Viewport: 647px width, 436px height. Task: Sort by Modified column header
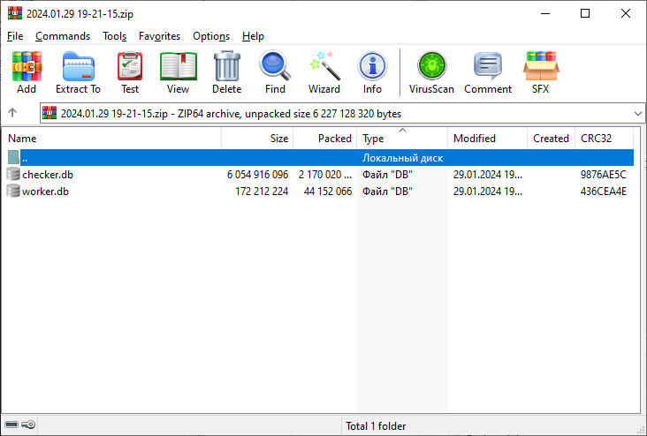(488, 139)
